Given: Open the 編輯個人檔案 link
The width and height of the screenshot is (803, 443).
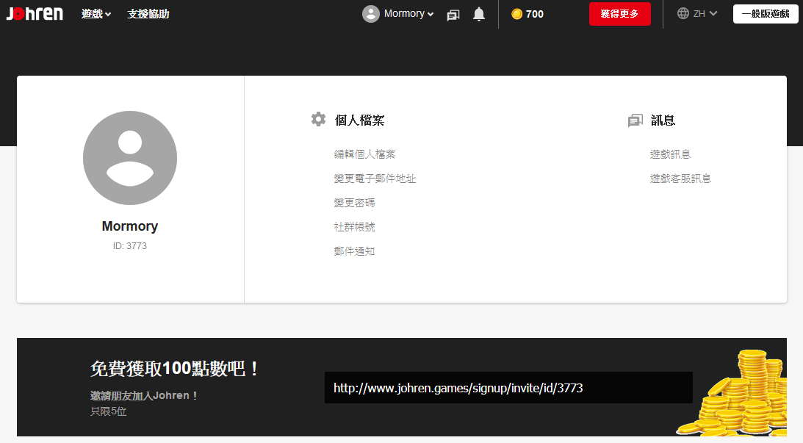Looking at the screenshot, I should [364, 154].
